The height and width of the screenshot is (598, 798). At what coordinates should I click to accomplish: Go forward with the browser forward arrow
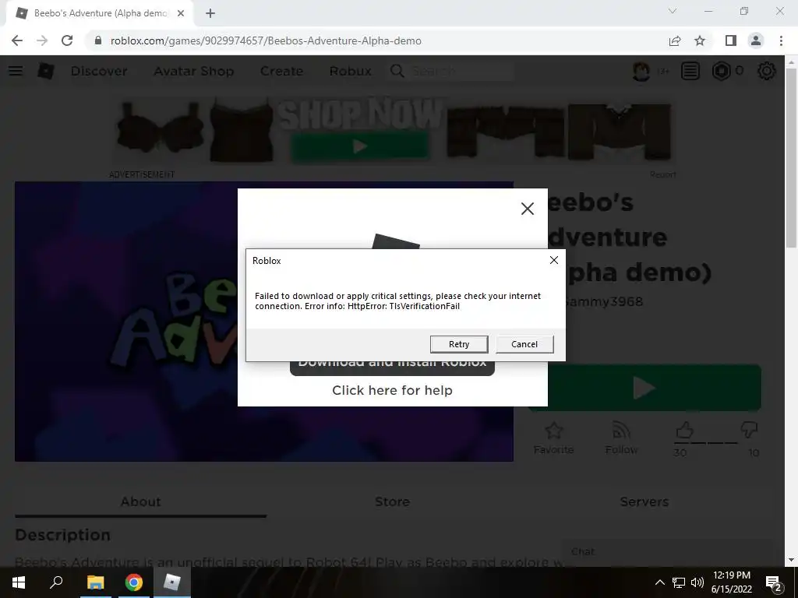coord(42,40)
